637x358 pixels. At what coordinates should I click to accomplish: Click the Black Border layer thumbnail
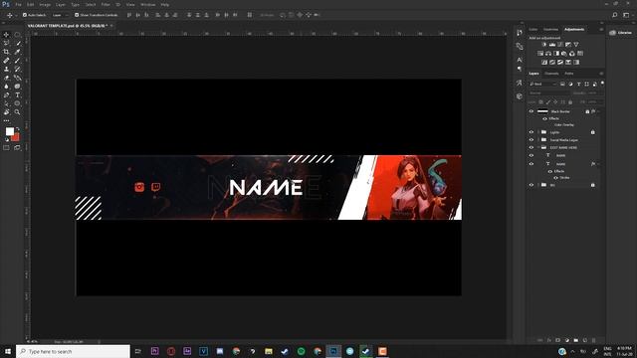point(542,111)
